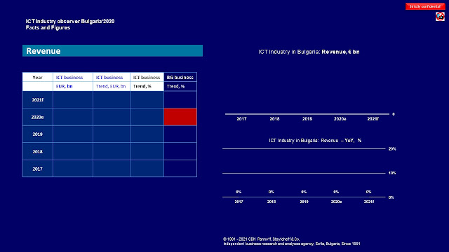Click the 0% axis label beside the YoY baseline
Viewport: 449px width, 252px height.
391,197
